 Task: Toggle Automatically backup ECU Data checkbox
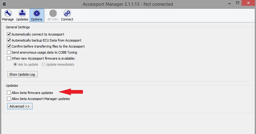pyautogui.click(x=9, y=40)
